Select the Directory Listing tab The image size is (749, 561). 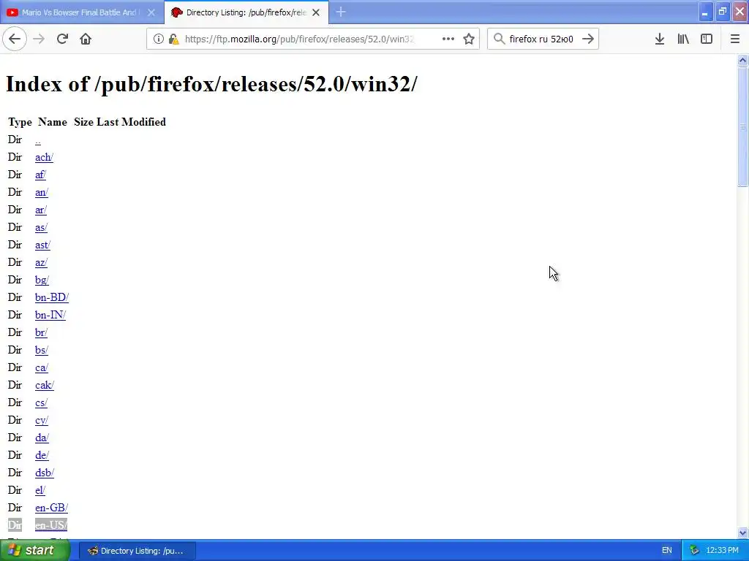(x=246, y=12)
